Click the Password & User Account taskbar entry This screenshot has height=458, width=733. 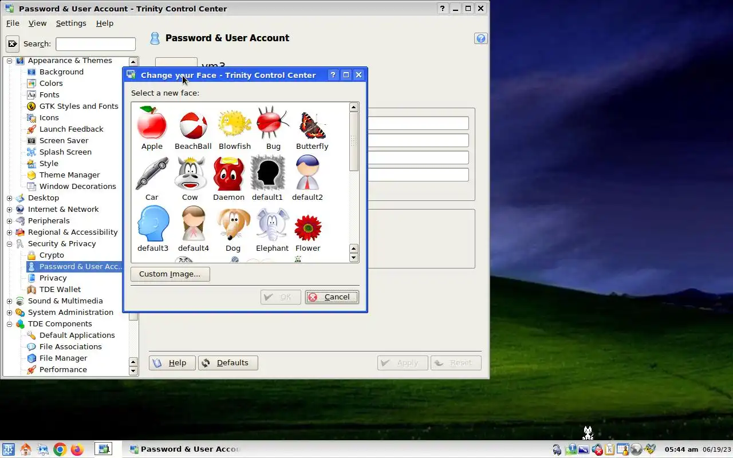tap(184, 449)
